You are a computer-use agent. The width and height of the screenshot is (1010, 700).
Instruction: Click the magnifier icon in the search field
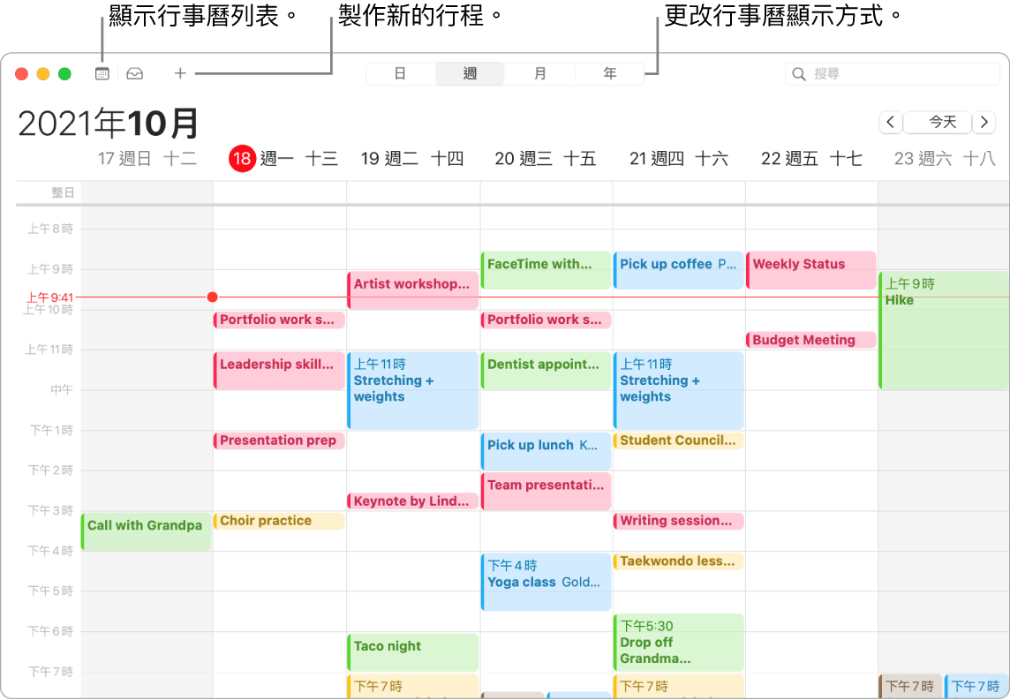point(798,73)
